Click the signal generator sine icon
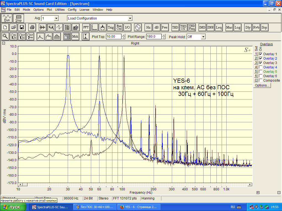 (x=137, y=27)
